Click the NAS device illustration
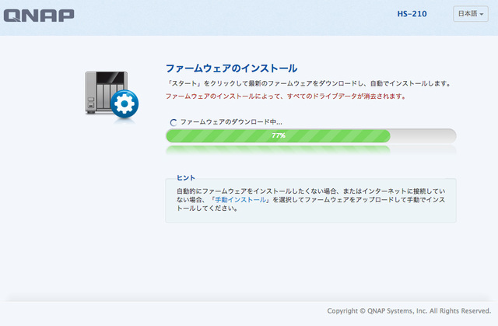Screen dimensions: 498x326 (103, 89)
